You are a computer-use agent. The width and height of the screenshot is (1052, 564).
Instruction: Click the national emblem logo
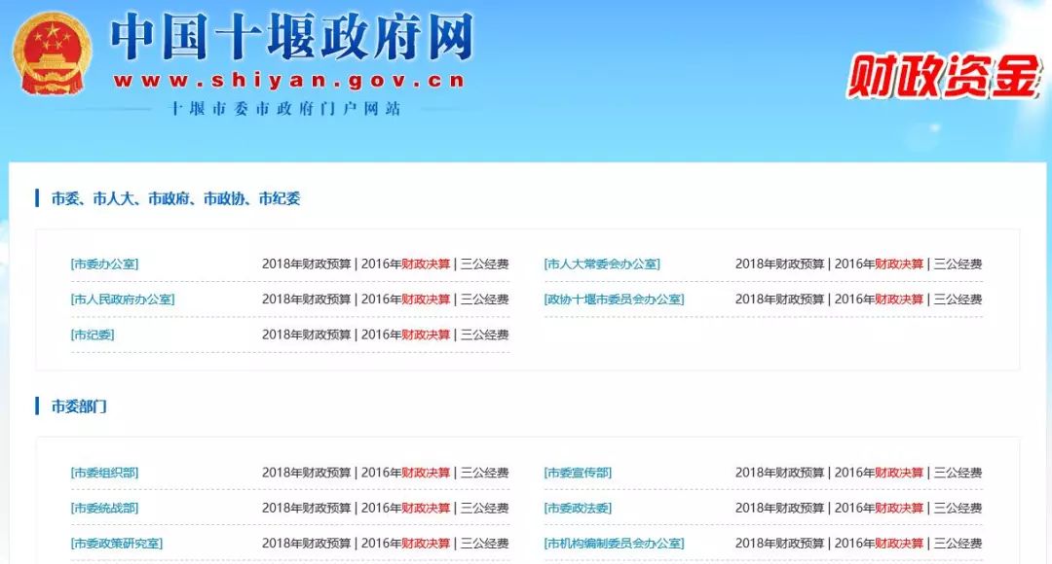pos(52,53)
